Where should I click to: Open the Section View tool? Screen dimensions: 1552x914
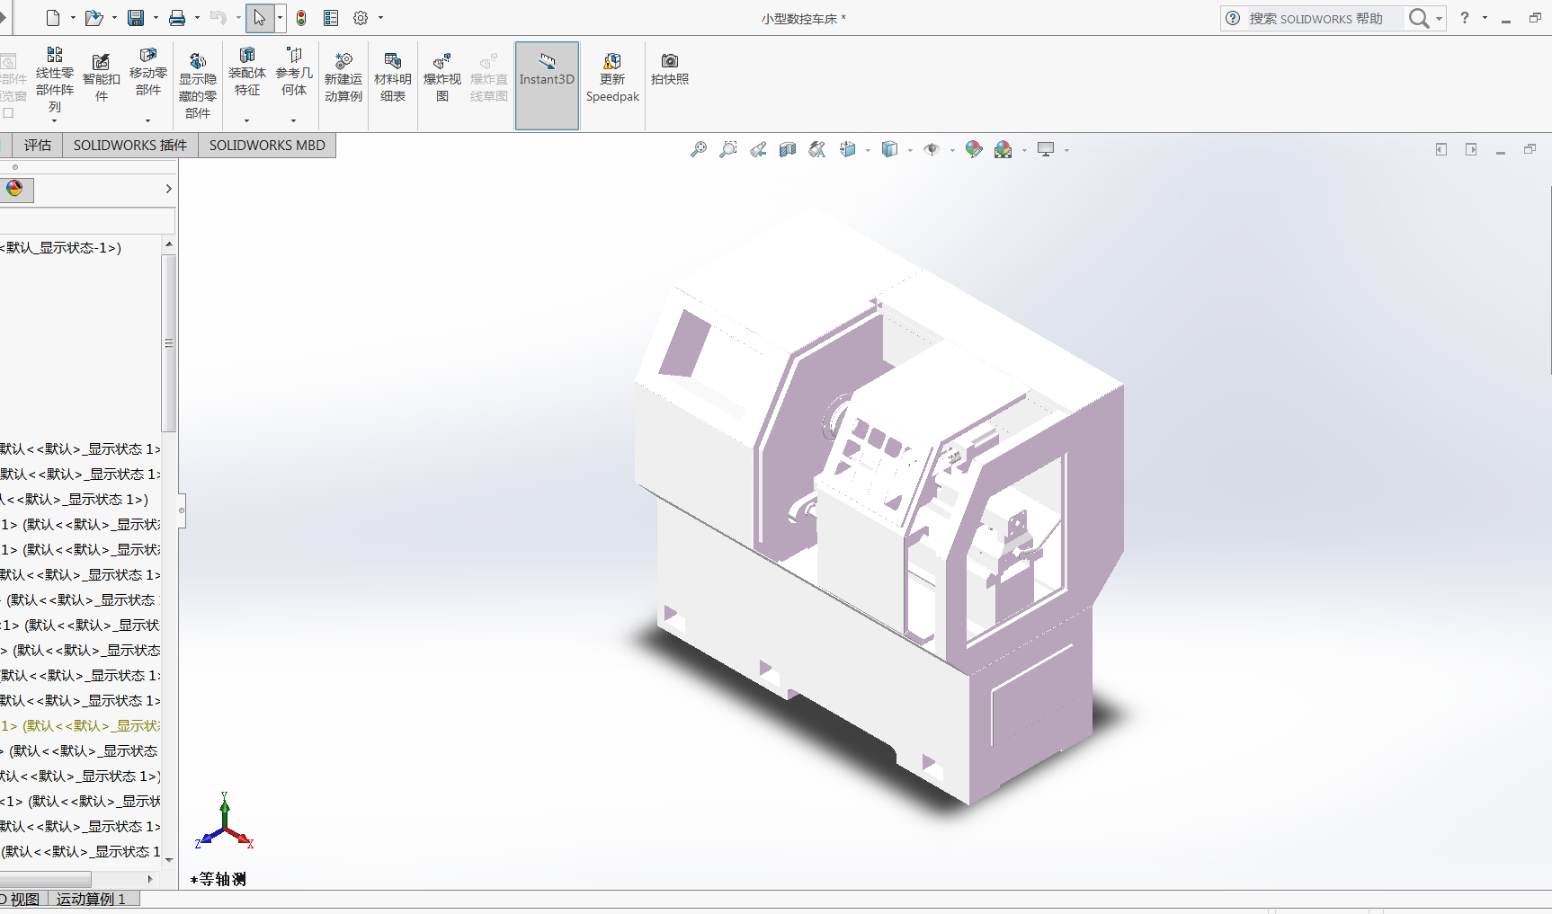point(788,149)
